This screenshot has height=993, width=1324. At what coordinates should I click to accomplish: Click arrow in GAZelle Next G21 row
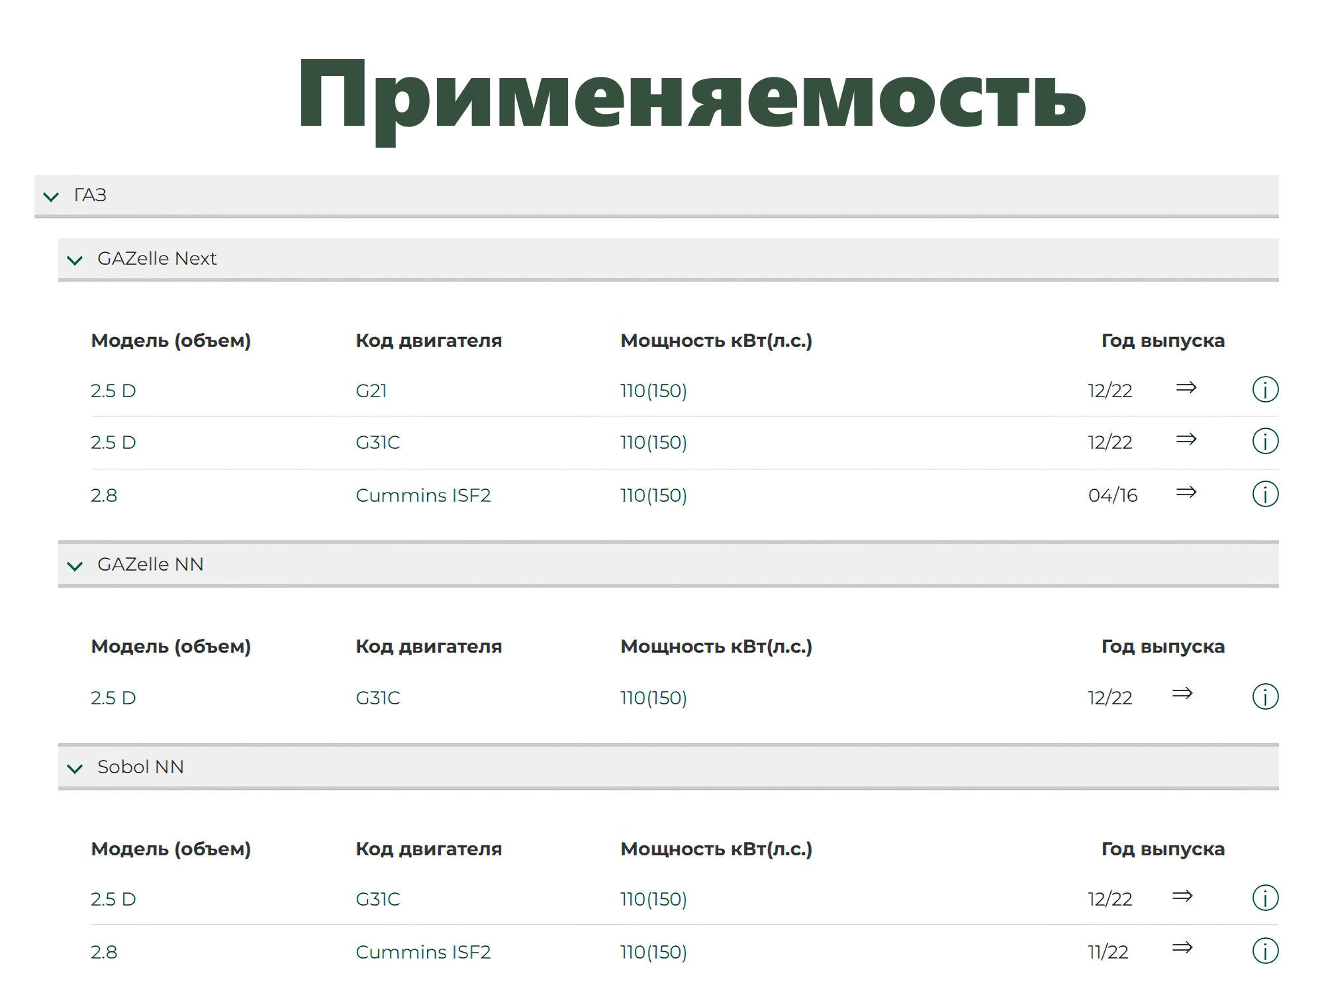tap(1186, 387)
